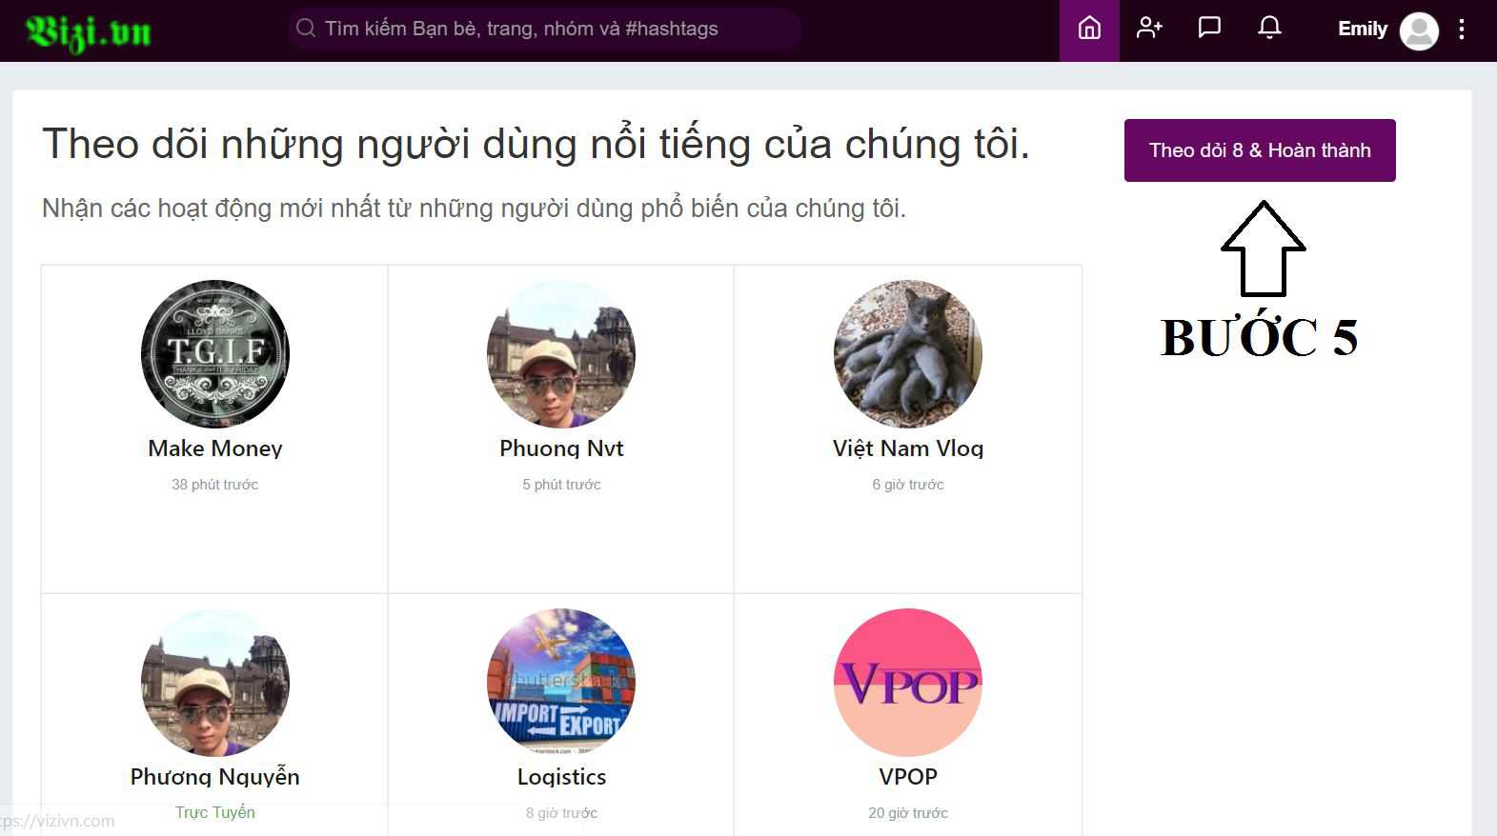The height and width of the screenshot is (836, 1497).
Task: Open the Make Money name link
Action: tap(215, 448)
